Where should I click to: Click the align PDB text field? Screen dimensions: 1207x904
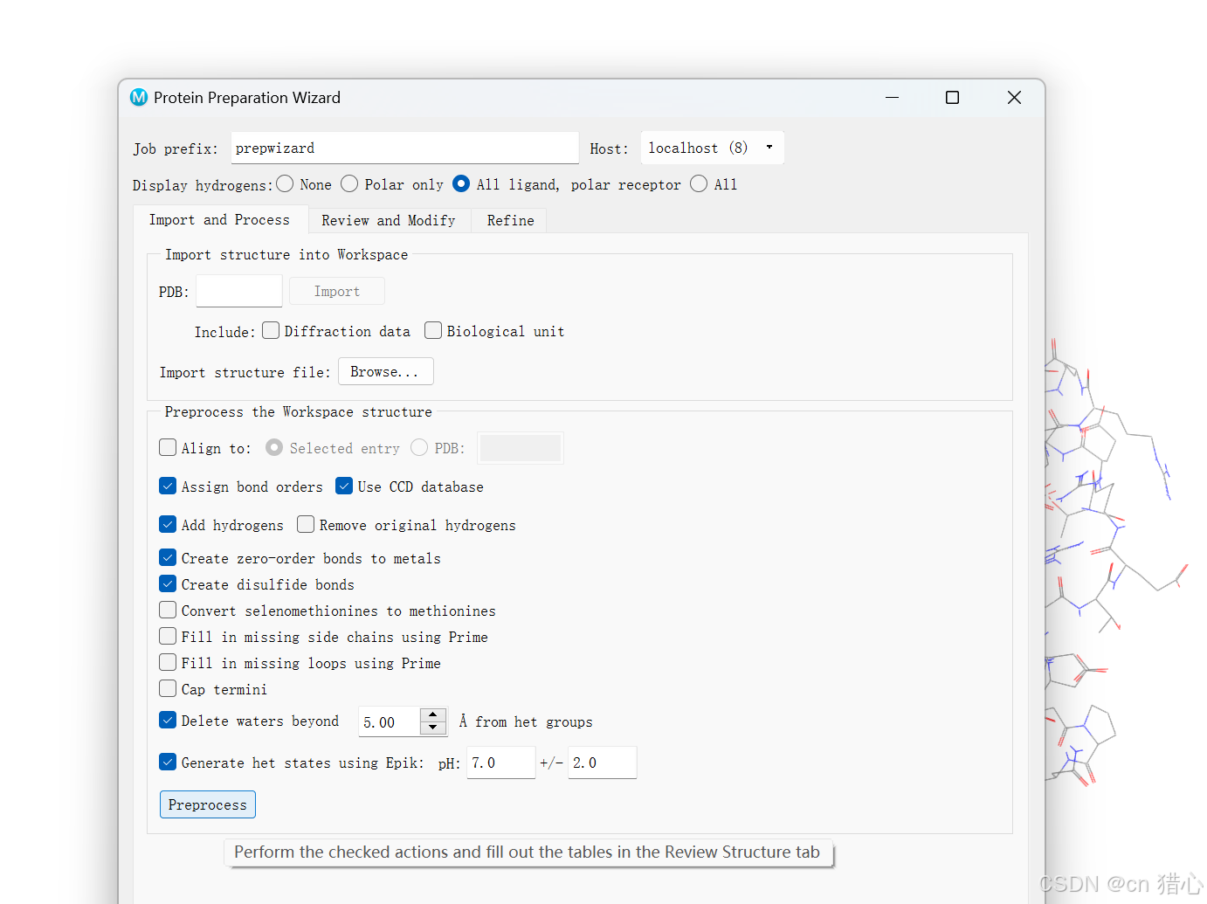(x=521, y=448)
